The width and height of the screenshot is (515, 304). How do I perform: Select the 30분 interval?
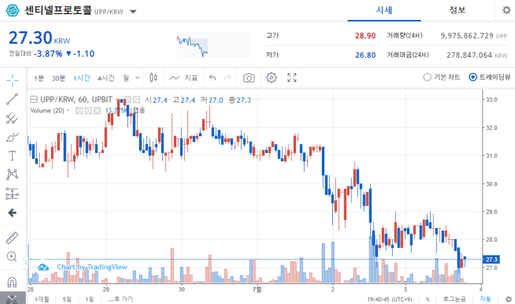point(59,78)
